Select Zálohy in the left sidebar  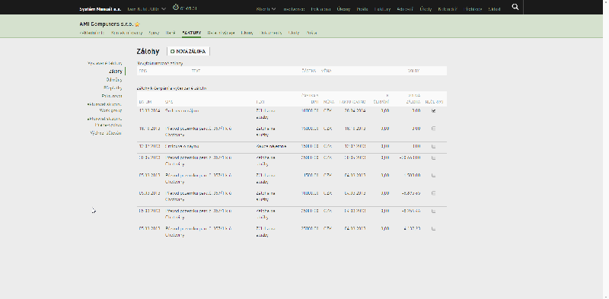tap(116, 72)
